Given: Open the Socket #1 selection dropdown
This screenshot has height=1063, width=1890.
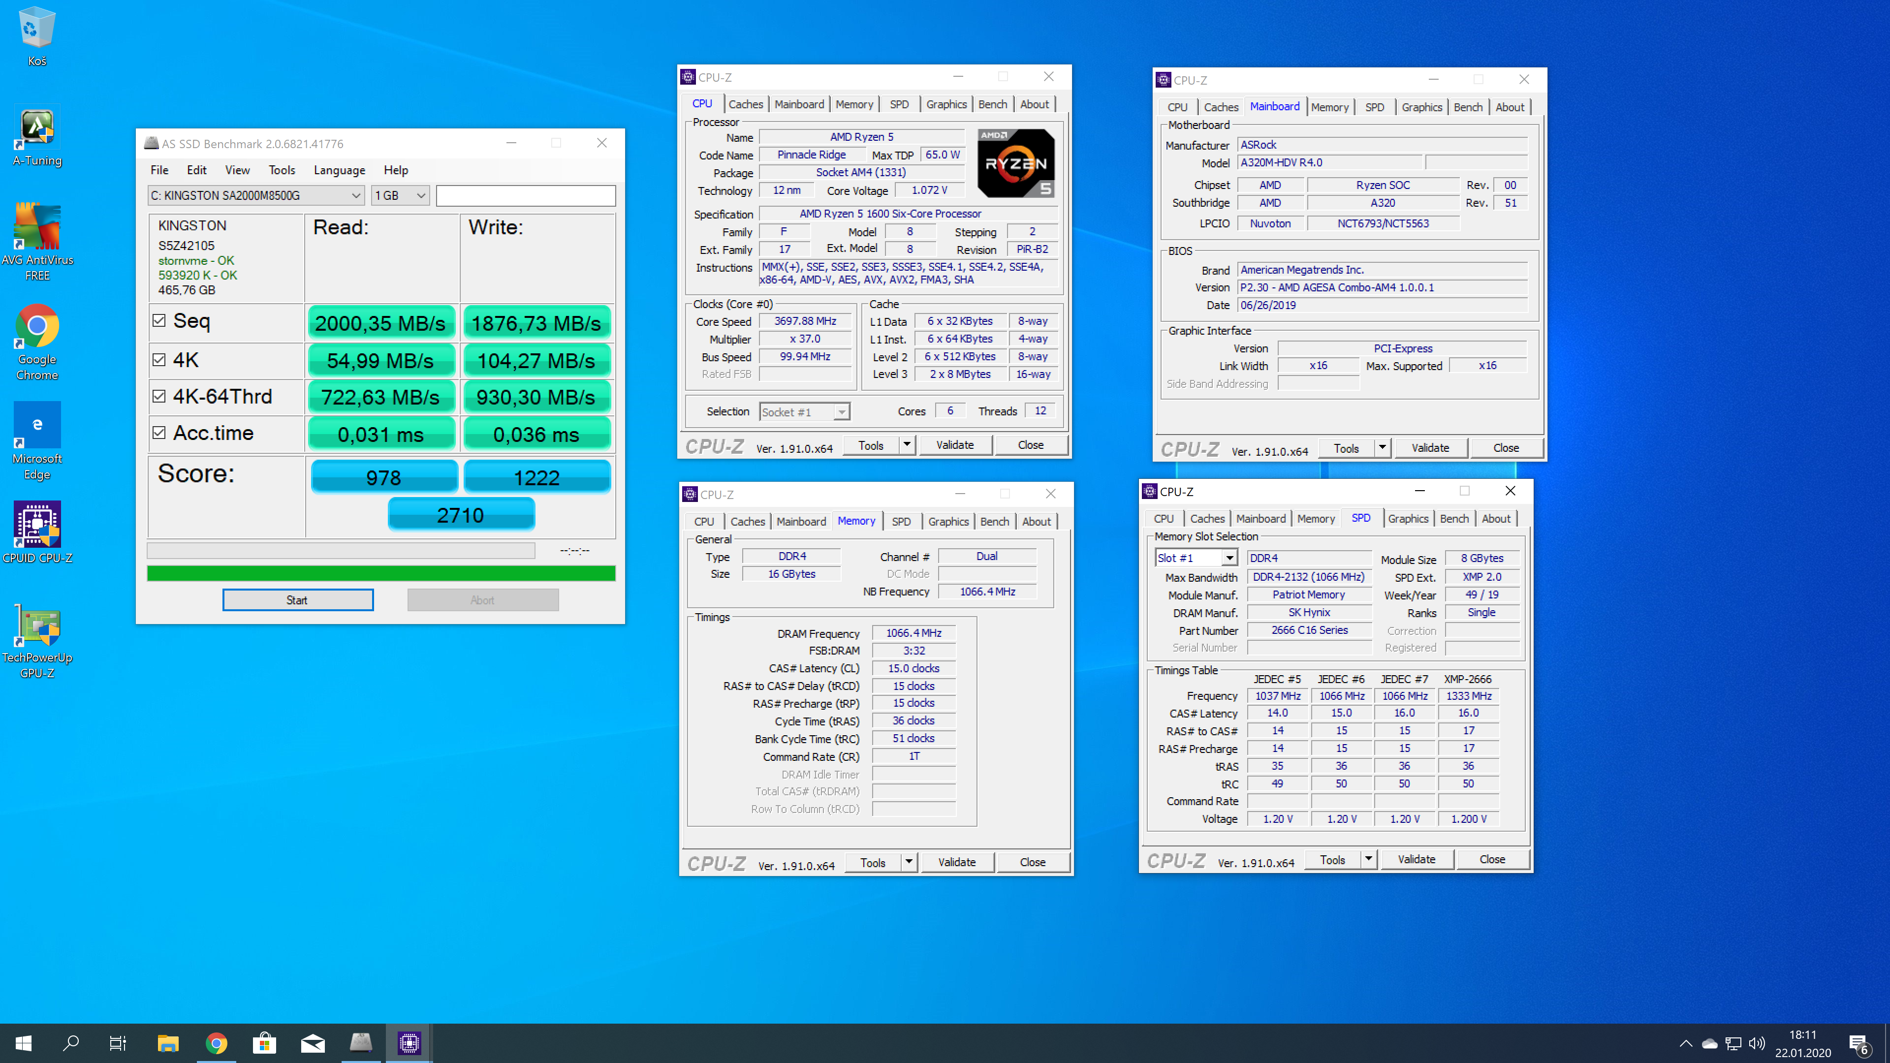Looking at the screenshot, I should [x=804, y=412].
